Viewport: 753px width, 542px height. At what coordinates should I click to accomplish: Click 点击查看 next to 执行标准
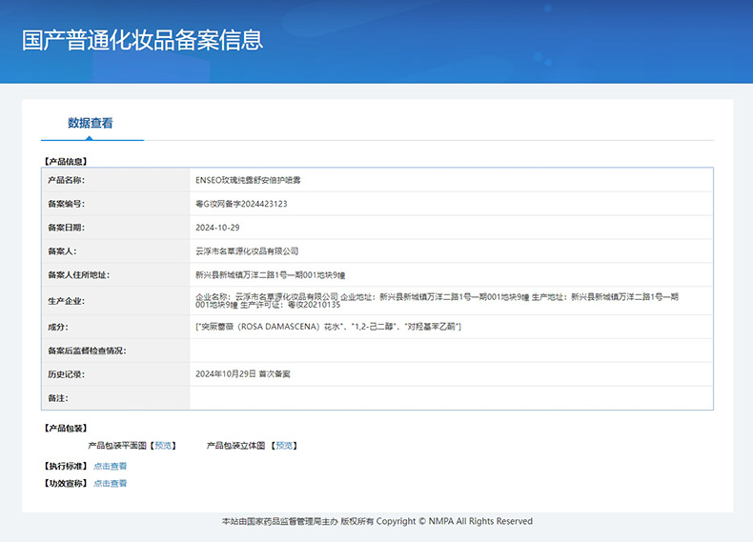pos(110,466)
